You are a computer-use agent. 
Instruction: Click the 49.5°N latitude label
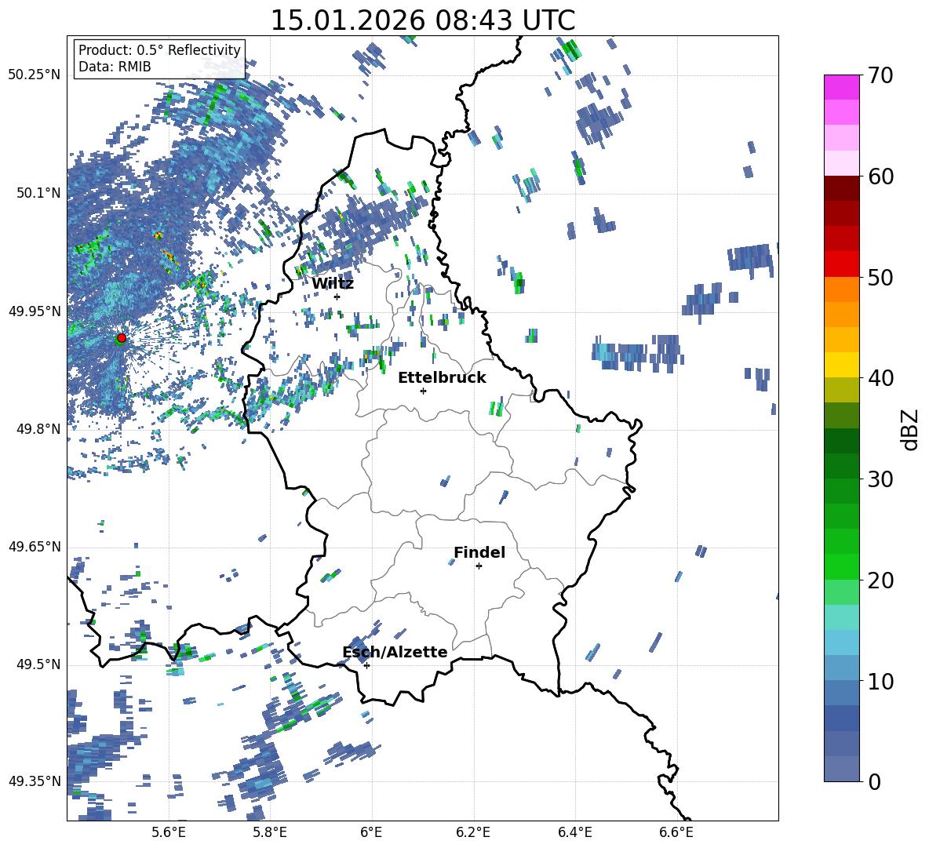(38, 664)
